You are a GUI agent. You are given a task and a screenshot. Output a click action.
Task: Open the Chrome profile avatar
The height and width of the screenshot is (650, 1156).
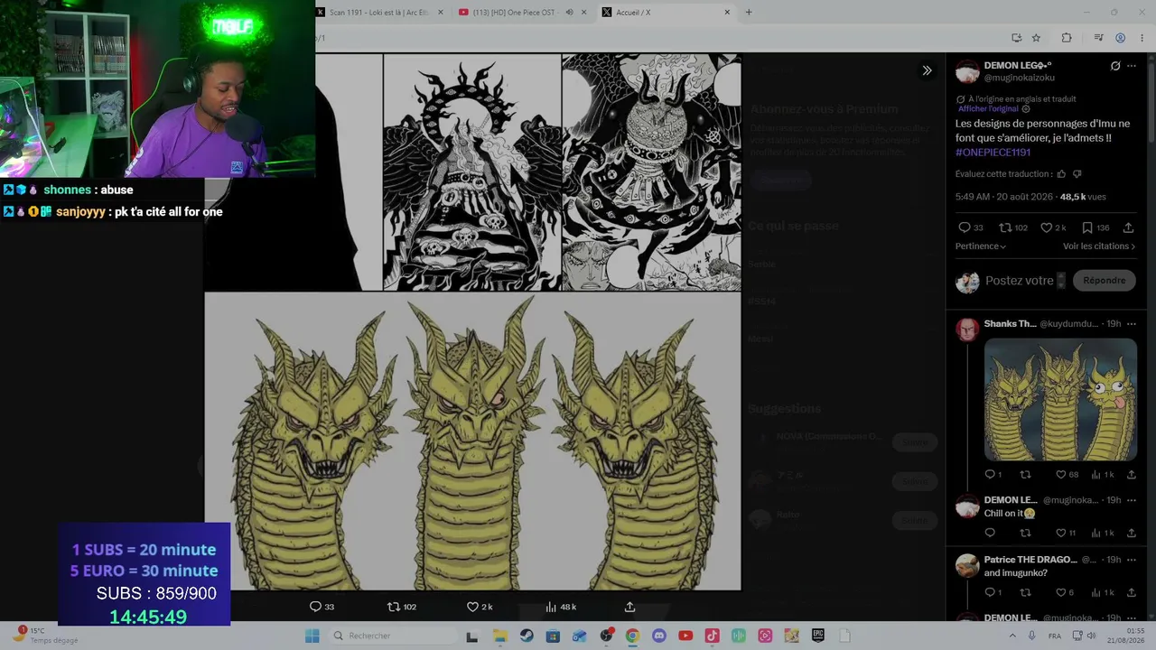pos(1120,38)
